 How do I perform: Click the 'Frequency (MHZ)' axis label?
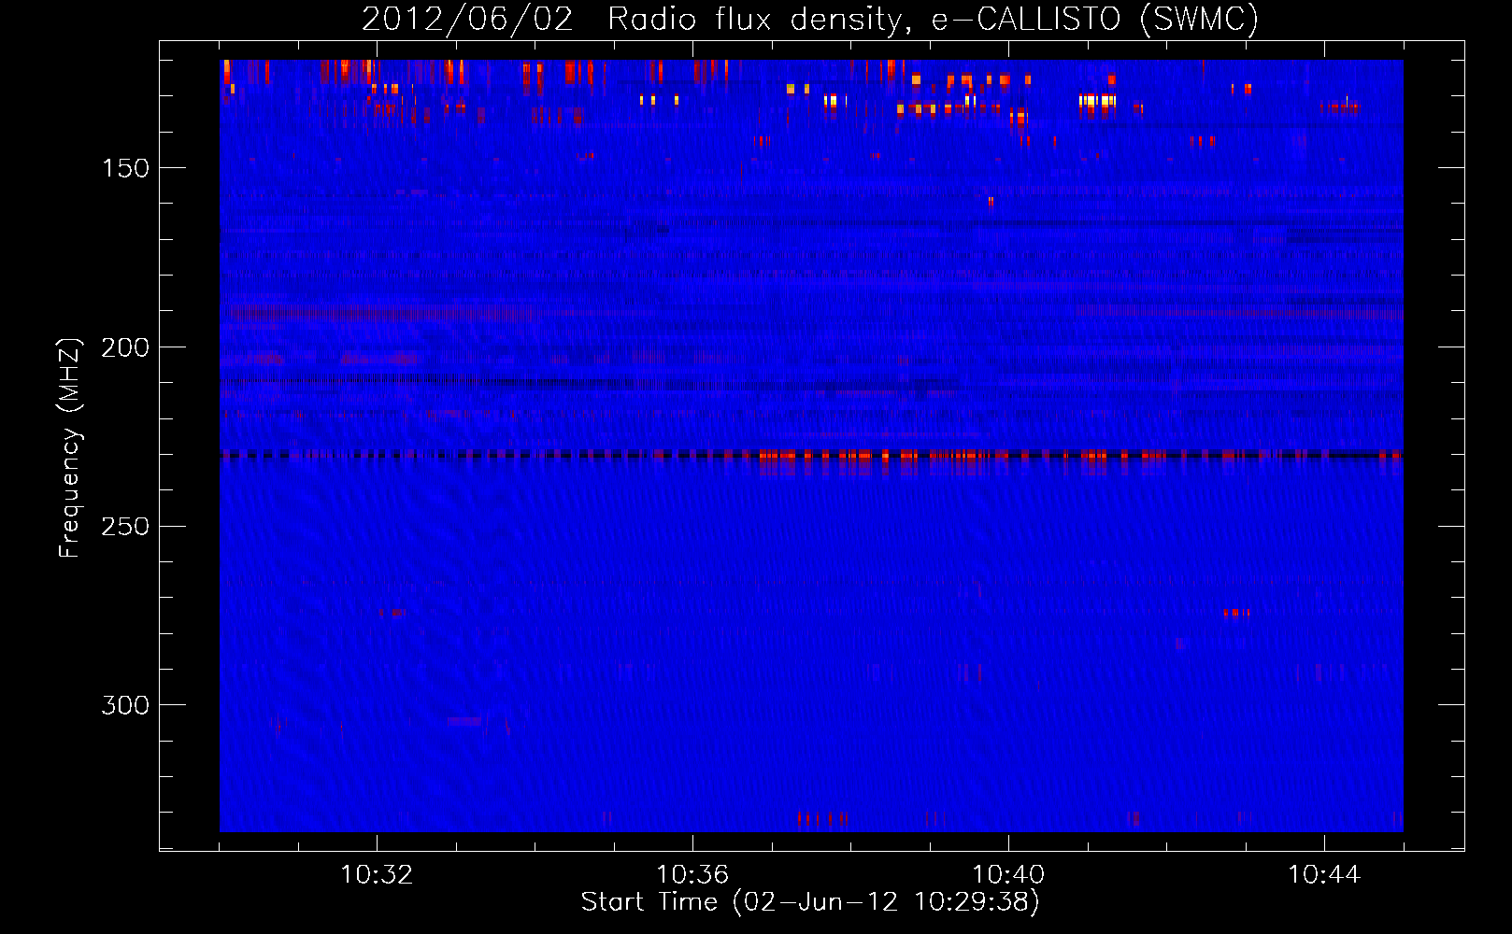coord(70,448)
